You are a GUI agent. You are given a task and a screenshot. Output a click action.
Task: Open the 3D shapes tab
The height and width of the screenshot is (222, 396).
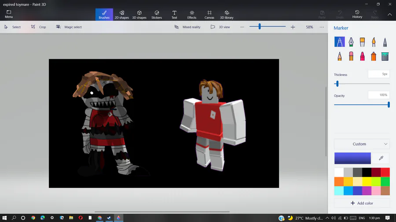[139, 14]
